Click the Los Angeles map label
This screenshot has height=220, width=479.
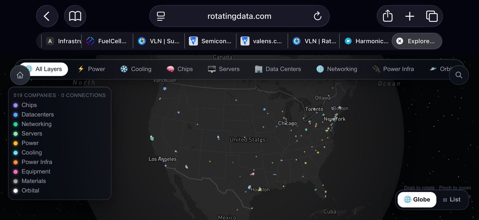(162, 159)
